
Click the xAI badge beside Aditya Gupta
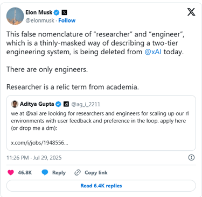click(66, 104)
